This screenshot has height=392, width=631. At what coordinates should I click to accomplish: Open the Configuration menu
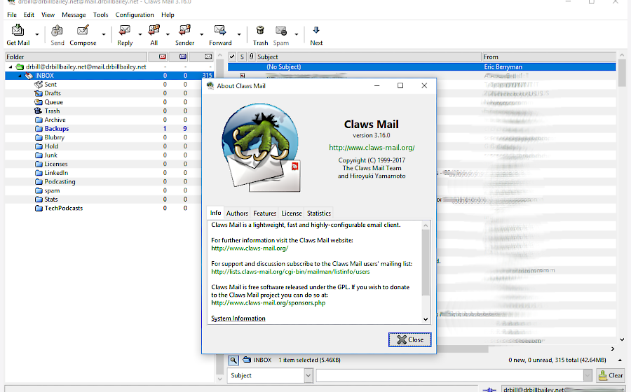[x=135, y=15]
